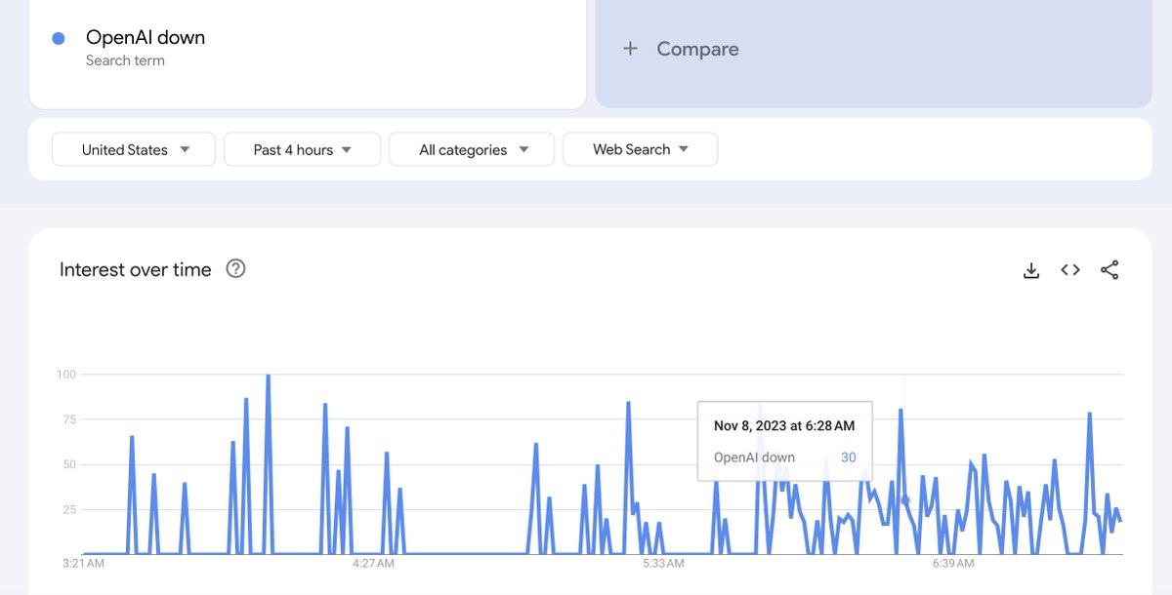Image resolution: width=1172 pixels, height=595 pixels.
Task: Click the 25 value axis label
Action: click(69, 510)
